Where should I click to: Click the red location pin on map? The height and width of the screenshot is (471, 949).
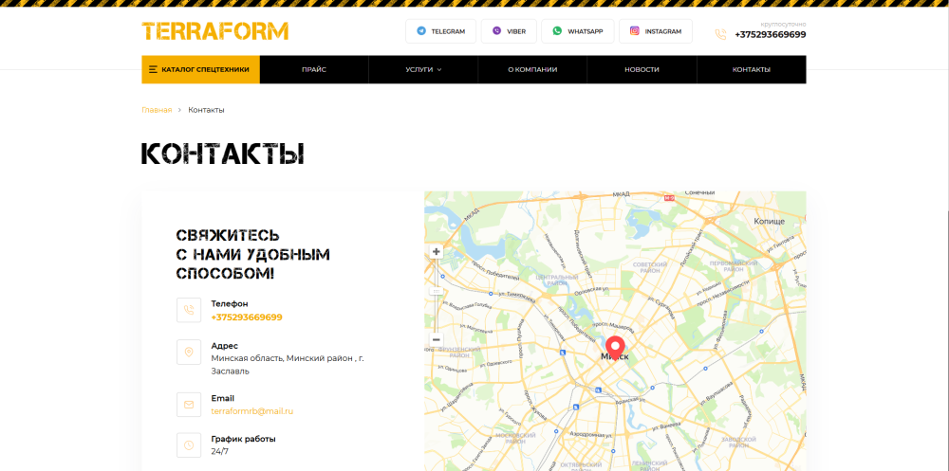[x=616, y=348]
